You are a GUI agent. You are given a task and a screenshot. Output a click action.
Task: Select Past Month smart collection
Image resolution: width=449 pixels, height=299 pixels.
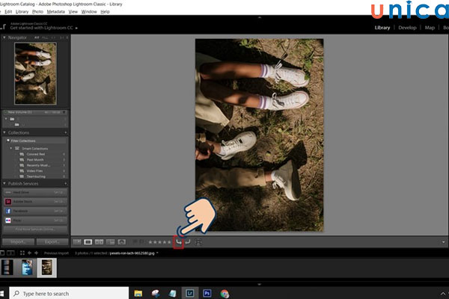pyautogui.click(x=35, y=160)
